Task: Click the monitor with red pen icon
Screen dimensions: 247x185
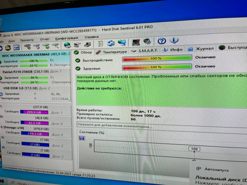Action: 136,42
